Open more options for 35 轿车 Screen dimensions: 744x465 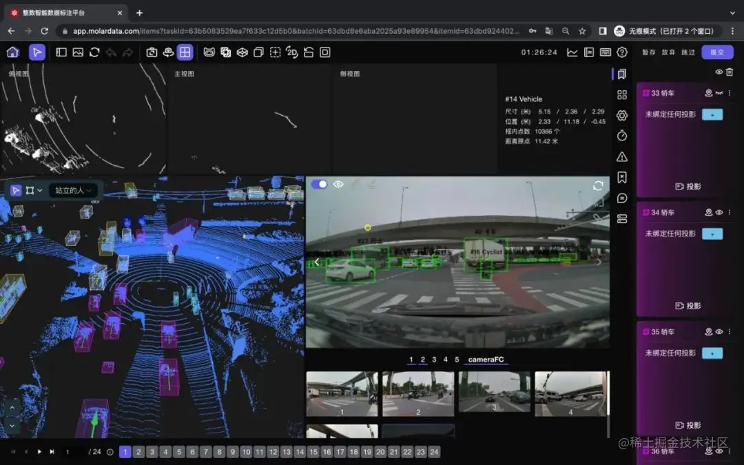pos(730,331)
